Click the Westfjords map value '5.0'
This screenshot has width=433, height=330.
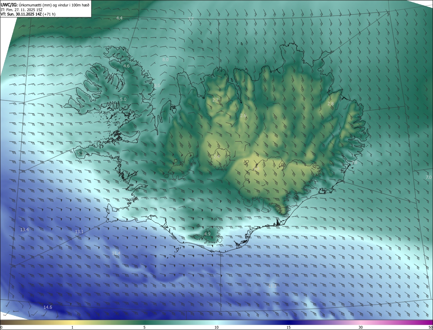123,100
